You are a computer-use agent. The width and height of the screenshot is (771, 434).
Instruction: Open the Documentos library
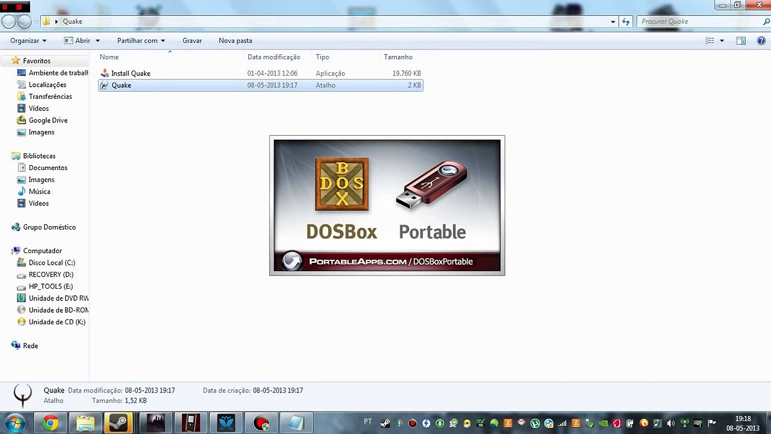(48, 168)
